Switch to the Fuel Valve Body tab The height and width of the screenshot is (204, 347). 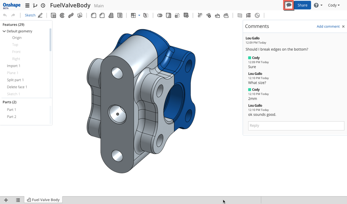tap(43, 200)
